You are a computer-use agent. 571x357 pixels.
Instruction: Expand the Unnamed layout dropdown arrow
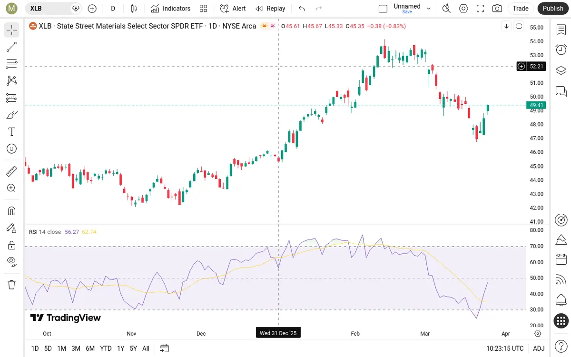(x=429, y=9)
